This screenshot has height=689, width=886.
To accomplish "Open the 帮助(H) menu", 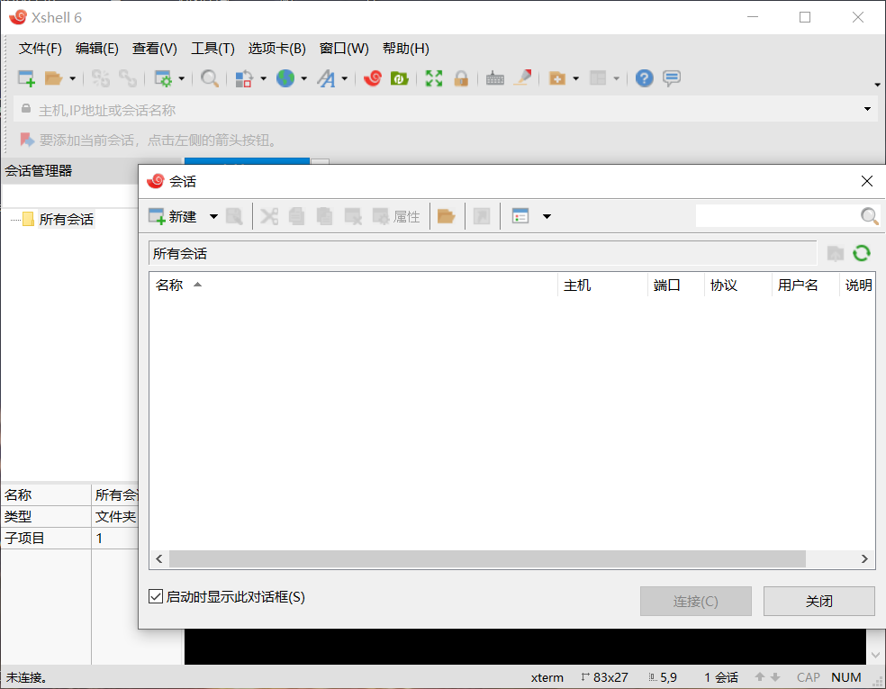I will click(x=406, y=49).
